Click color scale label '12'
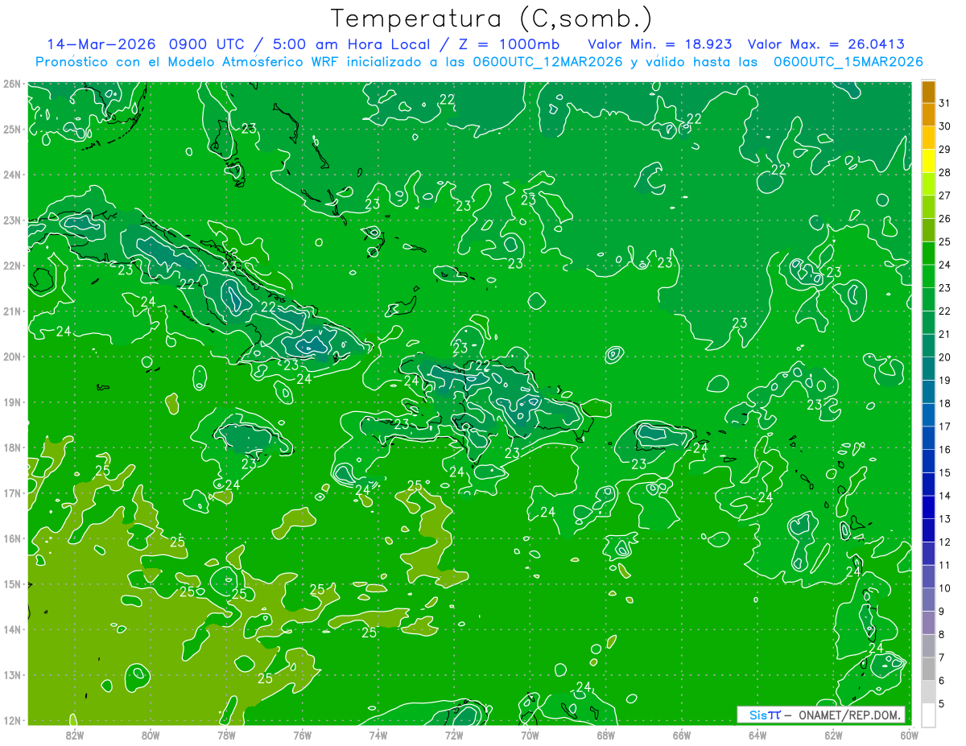The width and height of the screenshot is (966, 746). [944, 542]
